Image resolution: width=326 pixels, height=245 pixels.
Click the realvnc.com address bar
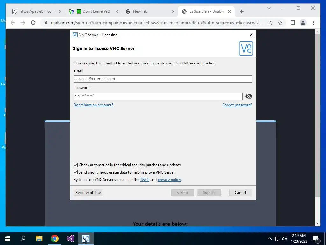[x=157, y=23]
